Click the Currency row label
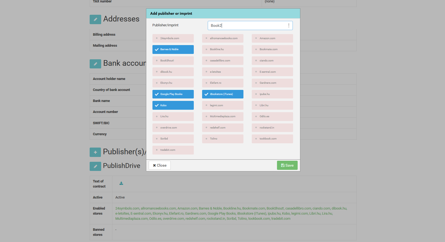Image resolution: width=445 pixels, height=242 pixels. pos(100,134)
